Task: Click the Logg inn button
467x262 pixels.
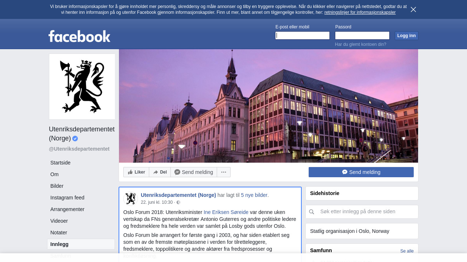Action: tap(406, 36)
